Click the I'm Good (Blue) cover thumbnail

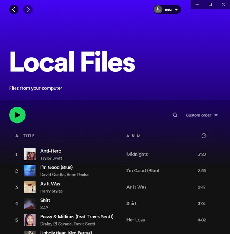tap(30, 171)
